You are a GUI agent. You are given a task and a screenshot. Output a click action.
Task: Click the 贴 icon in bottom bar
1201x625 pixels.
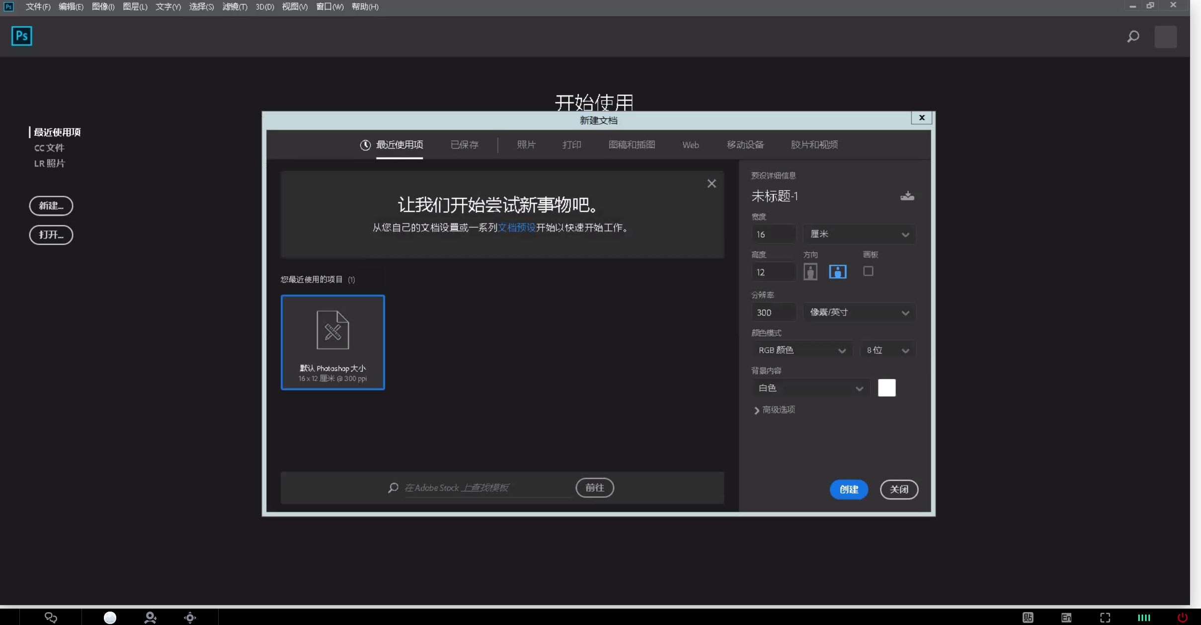click(x=1028, y=618)
